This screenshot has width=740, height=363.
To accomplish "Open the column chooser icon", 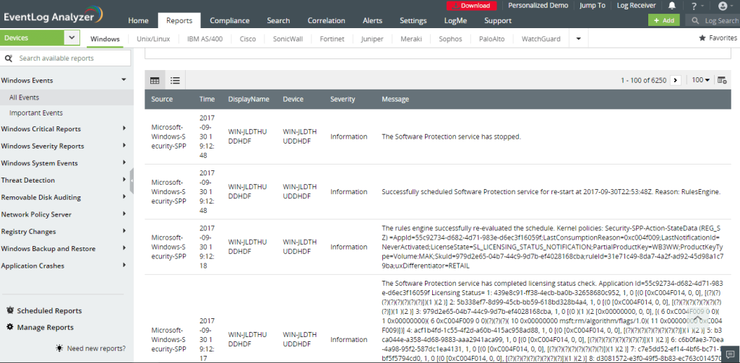I will 723,80.
